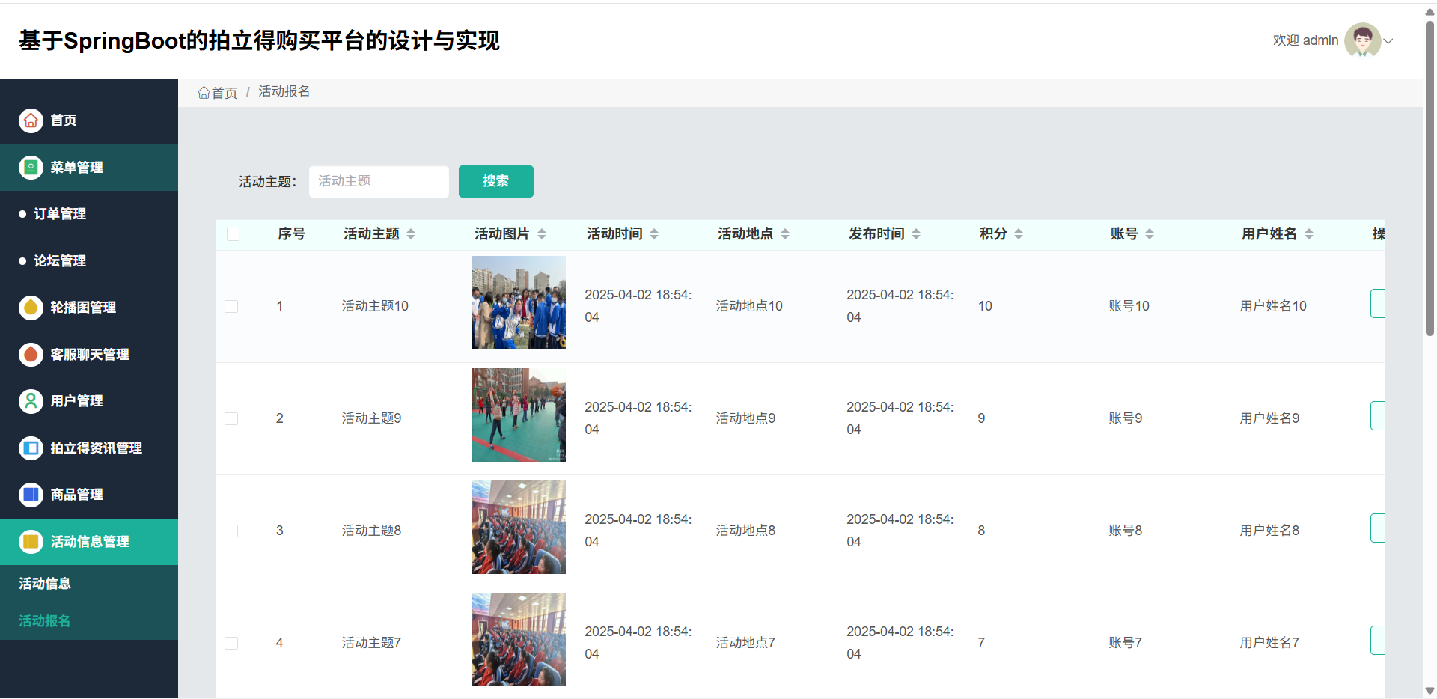Expand 拍立得资讯管理 sidebar menu
1437x699 pixels.
89,448
